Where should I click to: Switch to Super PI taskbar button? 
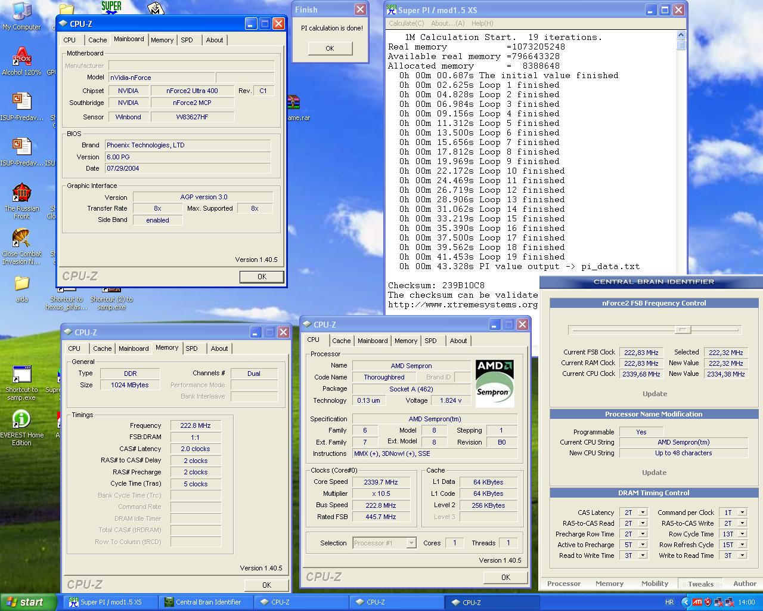point(111,602)
